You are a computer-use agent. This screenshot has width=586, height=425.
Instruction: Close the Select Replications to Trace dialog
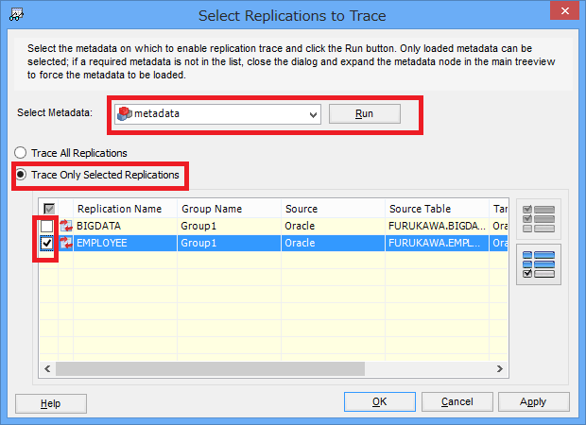563,11
